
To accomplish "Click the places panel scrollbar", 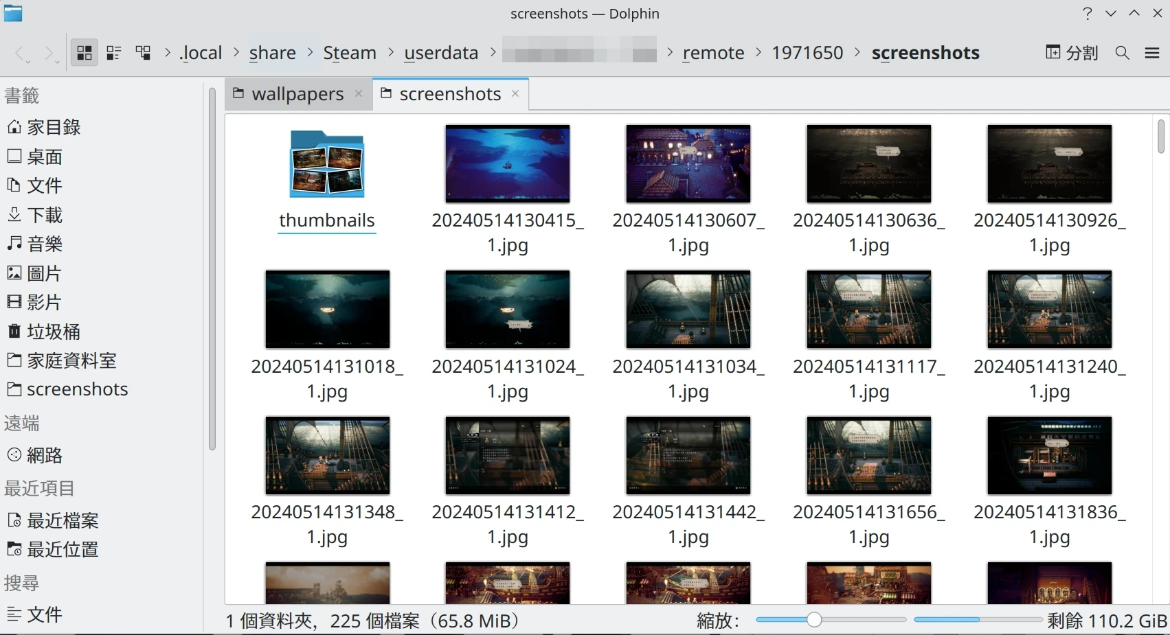I will [212, 269].
